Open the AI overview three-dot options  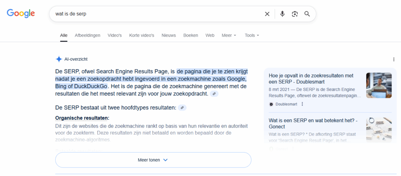point(394,59)
